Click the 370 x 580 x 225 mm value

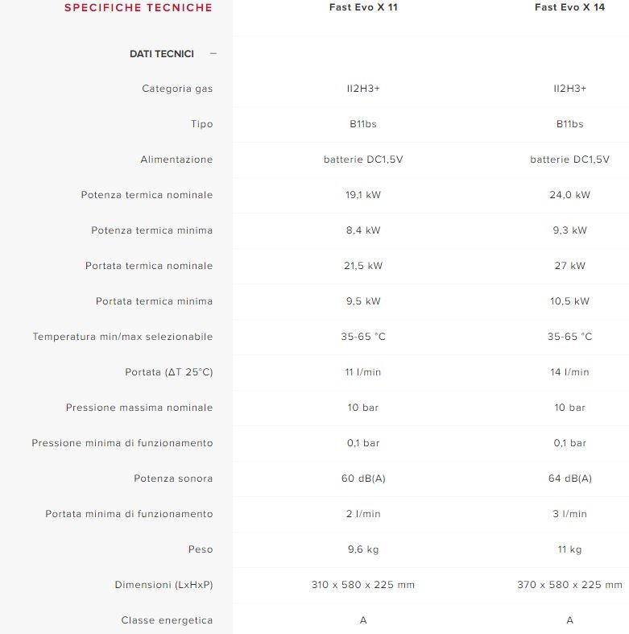coord(570,585)
